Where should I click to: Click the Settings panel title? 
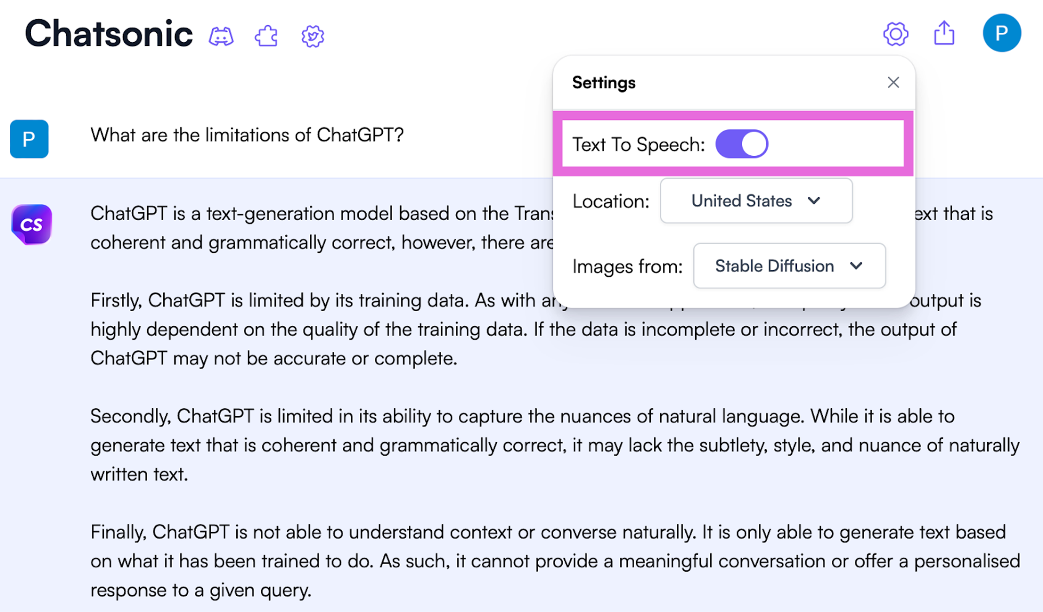[603, 82]
